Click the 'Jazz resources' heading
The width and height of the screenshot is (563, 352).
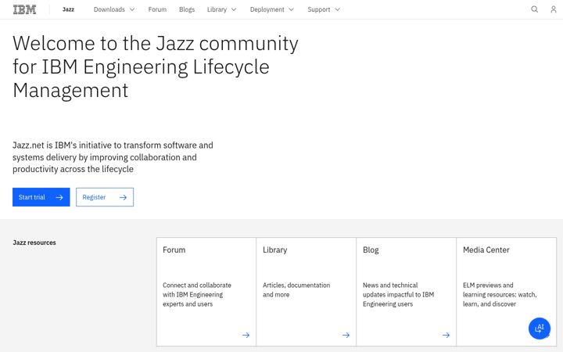tap(34, 242)
